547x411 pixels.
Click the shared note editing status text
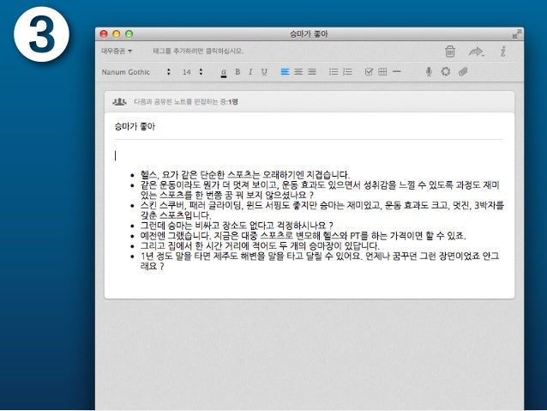186,101
